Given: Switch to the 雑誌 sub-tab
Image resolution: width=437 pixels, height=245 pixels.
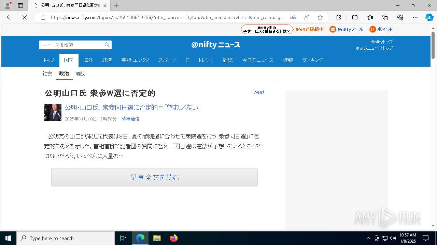Looking at the screenshot, I should point(81,73).
